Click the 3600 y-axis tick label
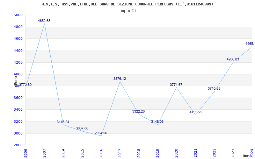This screenshot has width=255, height=159. pos(18,98)
